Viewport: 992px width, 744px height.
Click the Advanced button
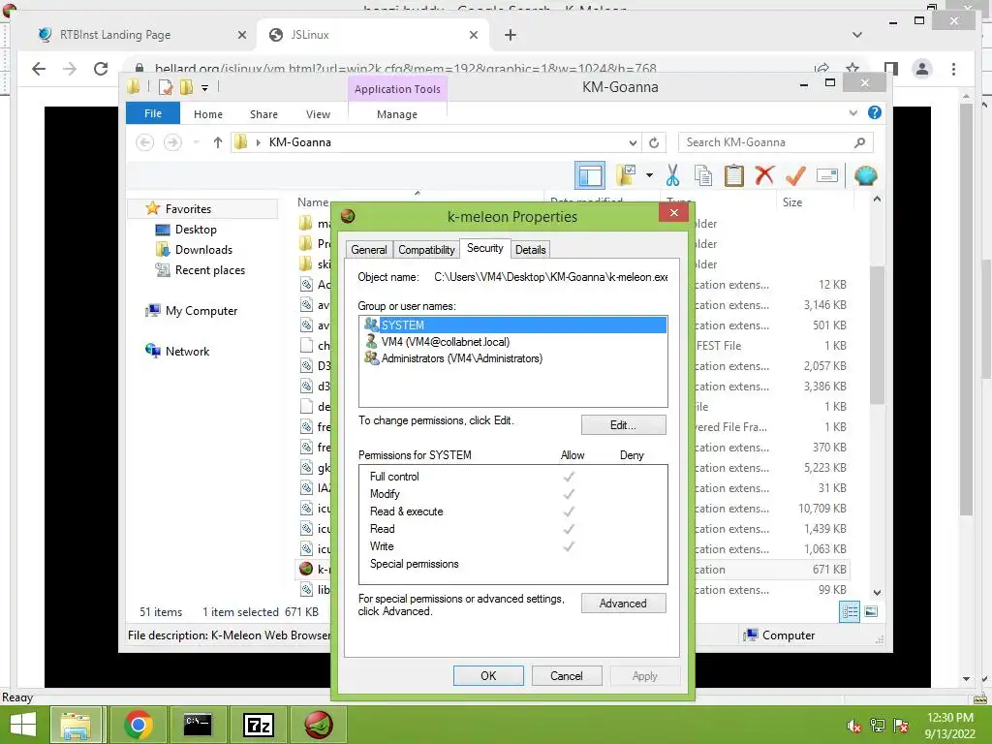pyautogui.click(x=623, y=604)
